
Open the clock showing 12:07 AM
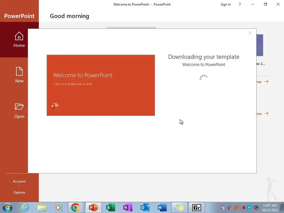pyautogui.click(x=270, y=208)
